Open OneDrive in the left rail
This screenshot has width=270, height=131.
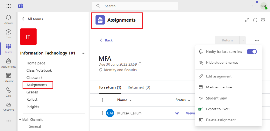(8, 107)
